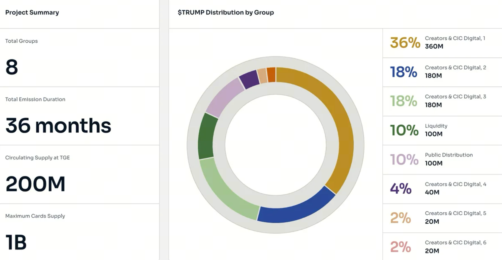Select the Total Emission Duration card

click(x=79, y=116)
